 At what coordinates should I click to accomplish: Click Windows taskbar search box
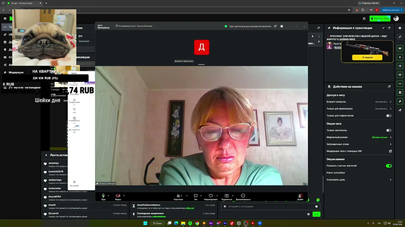[x=158, y=223]
